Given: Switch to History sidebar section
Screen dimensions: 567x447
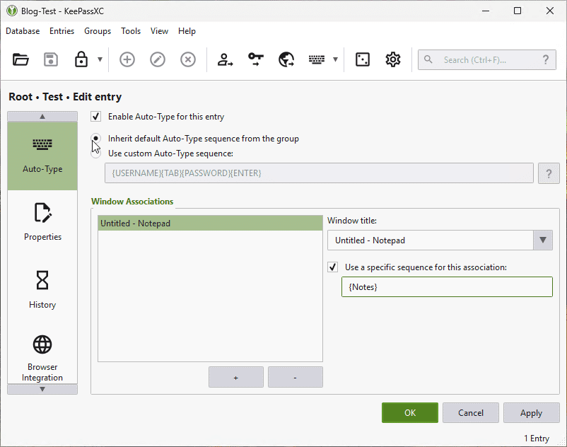Looking at the screenshot, I should 42,289.
